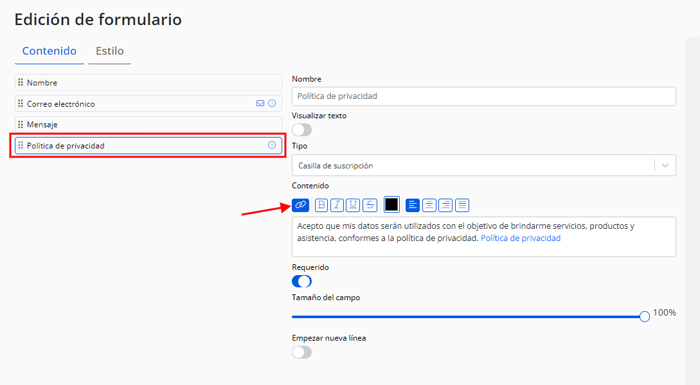Image resolution: width=700 pixels, height=385 pixels.
Task: Apply italic formatting to content text
Action: pyautogui.click(x=337, y=205)
